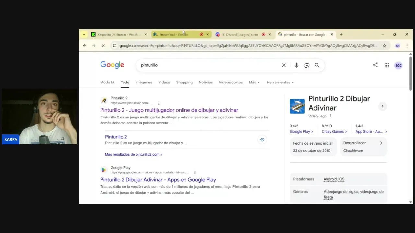The image size is (415, 233).
Task: Select Videos cortos search tab
Action: 231,82
